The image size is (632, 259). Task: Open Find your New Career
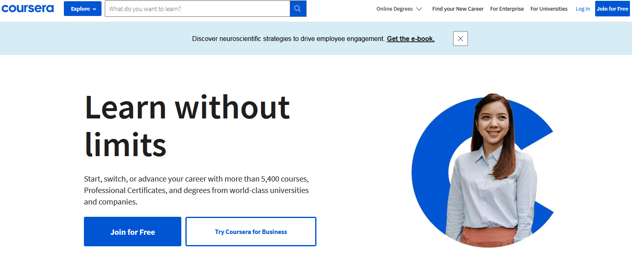458,9
